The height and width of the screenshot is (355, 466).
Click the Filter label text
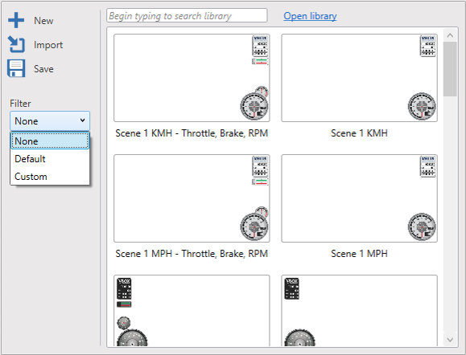[20, 104]
